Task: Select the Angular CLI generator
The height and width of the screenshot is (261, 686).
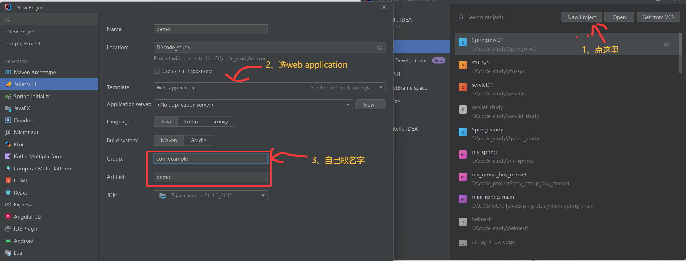Action: [49, 217]
